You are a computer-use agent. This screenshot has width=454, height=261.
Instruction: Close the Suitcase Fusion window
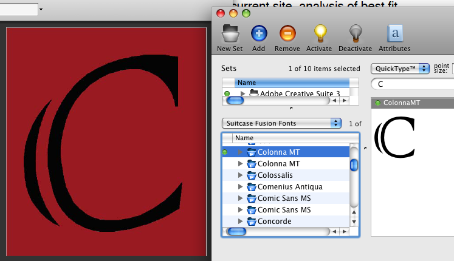221,13
